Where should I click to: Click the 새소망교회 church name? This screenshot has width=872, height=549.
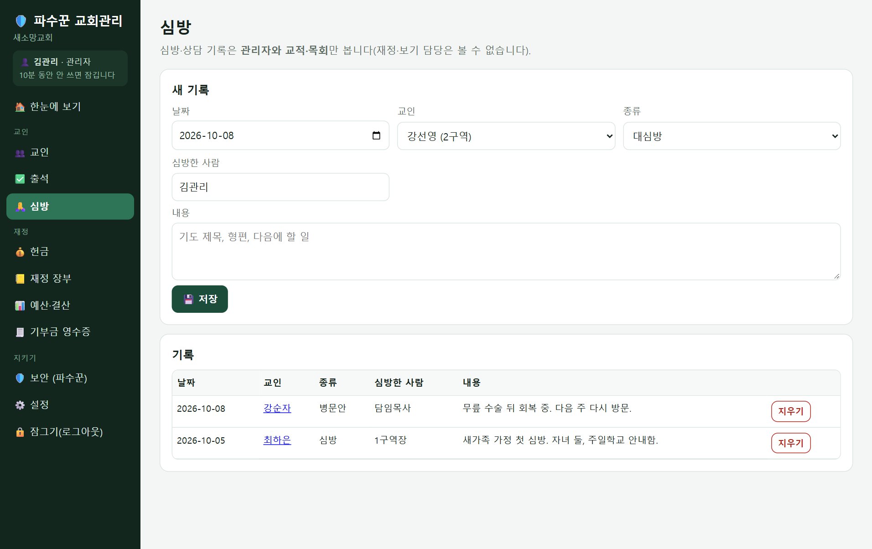[x=33, y=37]
